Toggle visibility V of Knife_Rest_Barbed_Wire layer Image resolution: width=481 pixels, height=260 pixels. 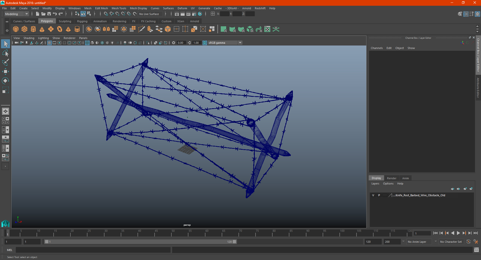[373, 195]
